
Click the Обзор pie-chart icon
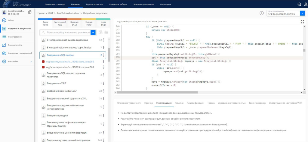coord(4,20)
